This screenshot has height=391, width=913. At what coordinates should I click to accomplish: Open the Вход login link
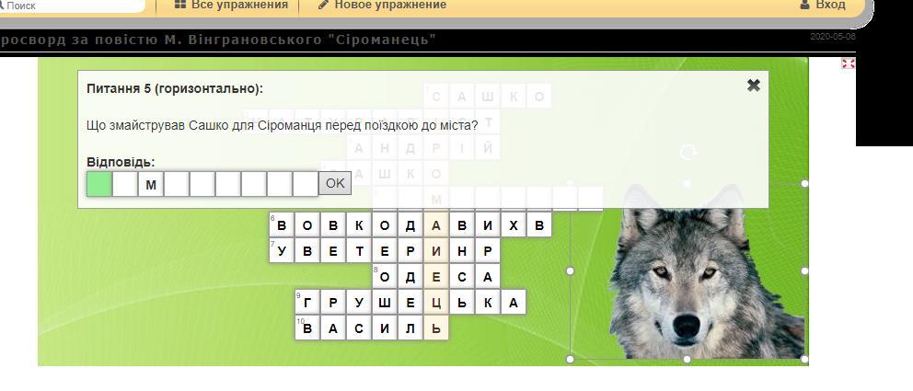(x=830, y=6)
